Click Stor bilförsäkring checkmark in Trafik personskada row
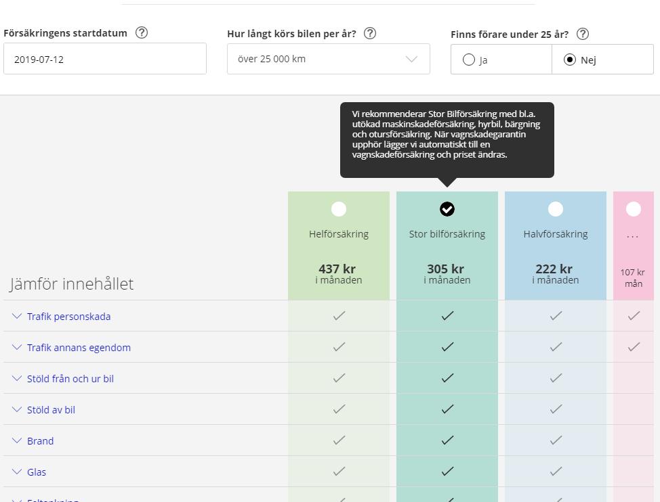Viewport: 660px width, 502px height. [447, 315]
